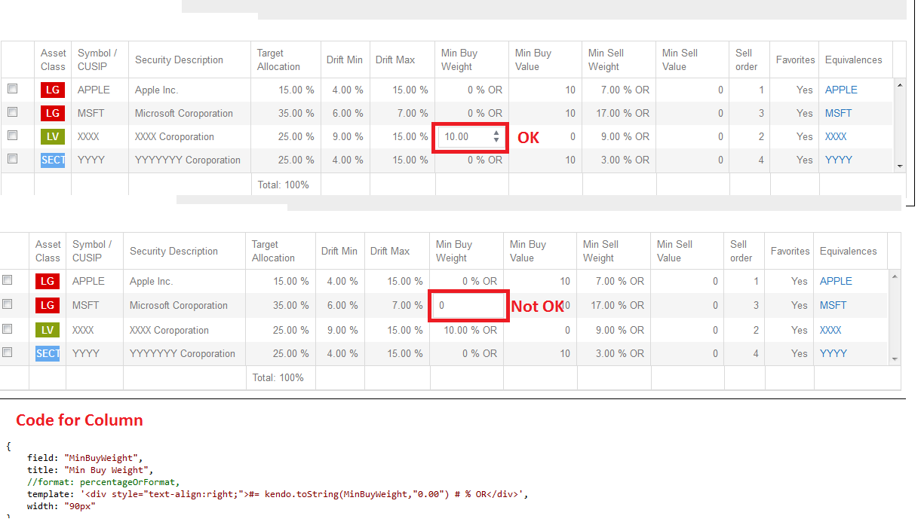The height and width of the screenshot is (525, 921).
Task: Follow MSFT equivalence link in lower grid
Action: coord(833,305)
